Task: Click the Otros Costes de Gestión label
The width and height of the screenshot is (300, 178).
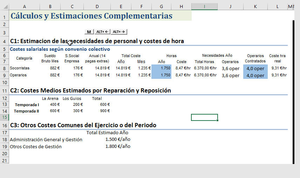Action: 36,147
